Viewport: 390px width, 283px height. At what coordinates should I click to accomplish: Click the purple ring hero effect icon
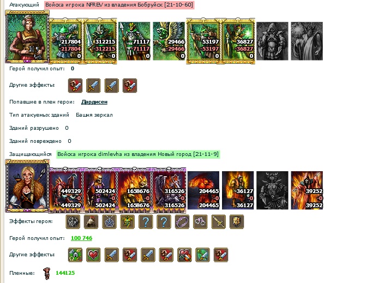182,221
